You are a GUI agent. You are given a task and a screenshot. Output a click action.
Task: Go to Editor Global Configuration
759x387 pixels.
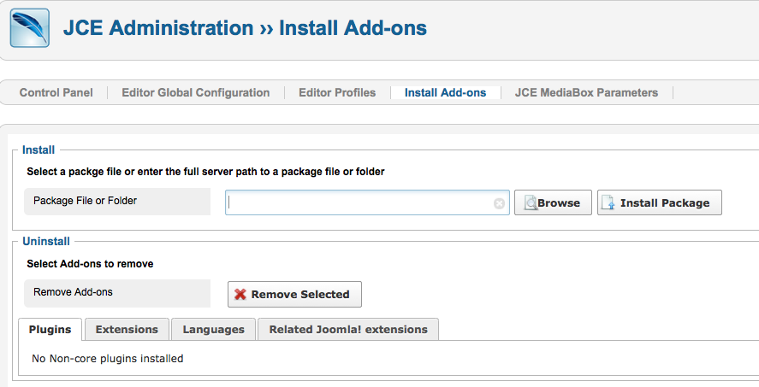tap(195, 92)
